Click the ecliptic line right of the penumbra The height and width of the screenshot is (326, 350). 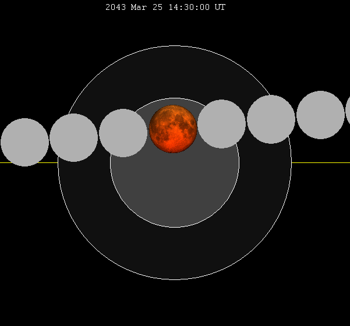point(320,162)
